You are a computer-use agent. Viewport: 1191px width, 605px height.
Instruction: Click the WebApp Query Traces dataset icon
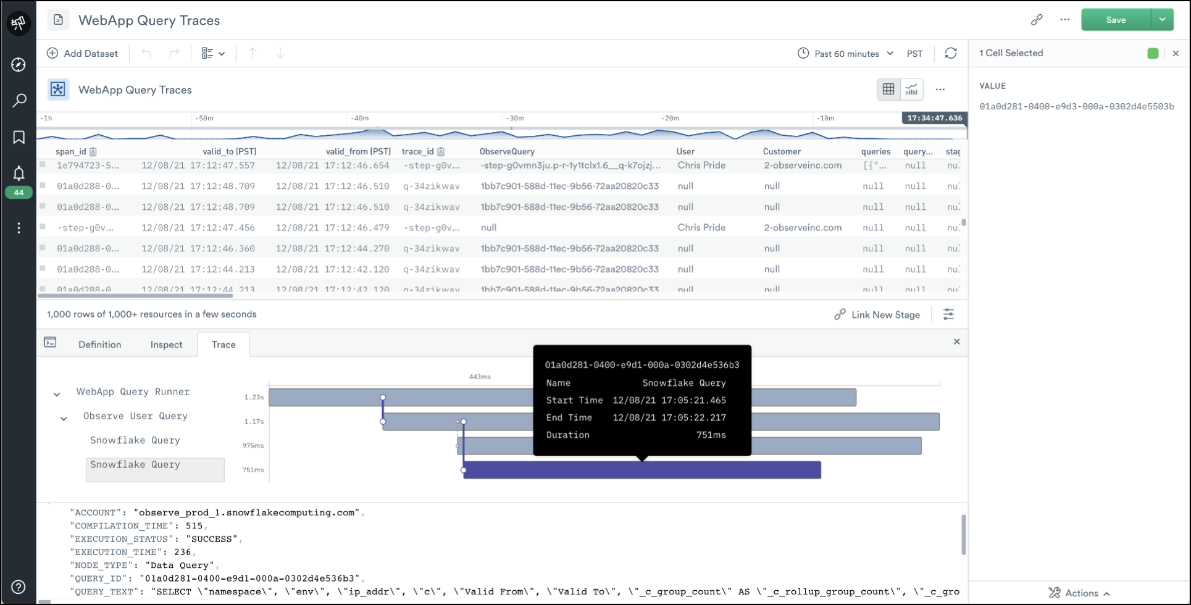click(58, 90)
